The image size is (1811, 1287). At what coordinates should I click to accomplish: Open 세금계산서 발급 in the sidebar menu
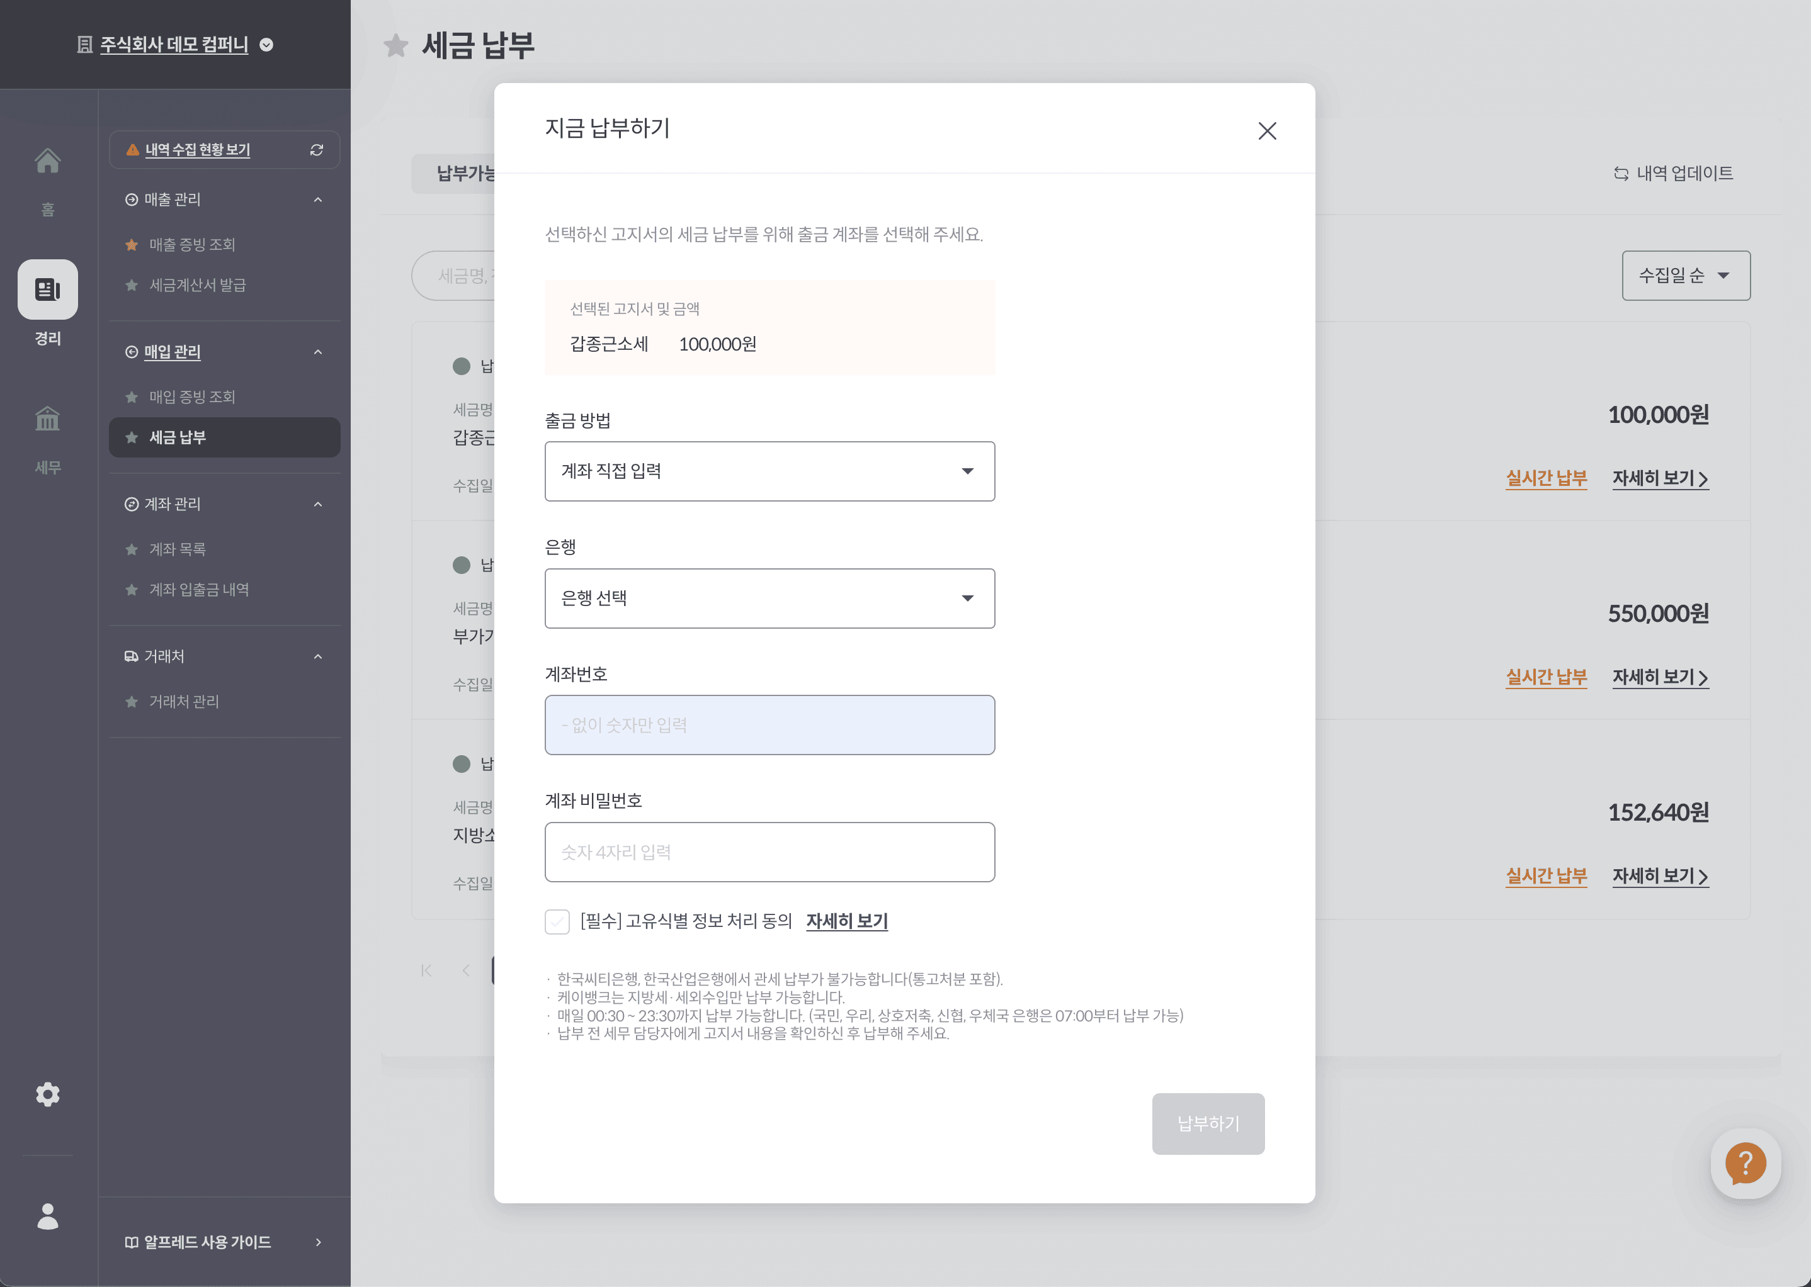(x=198, y=285)
